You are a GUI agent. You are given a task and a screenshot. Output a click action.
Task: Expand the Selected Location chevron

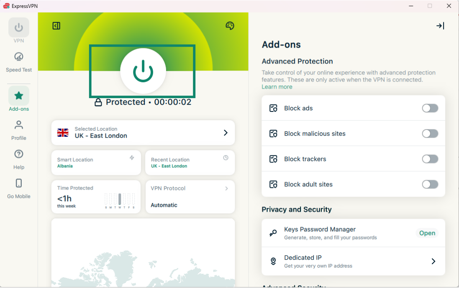point(226,133)
